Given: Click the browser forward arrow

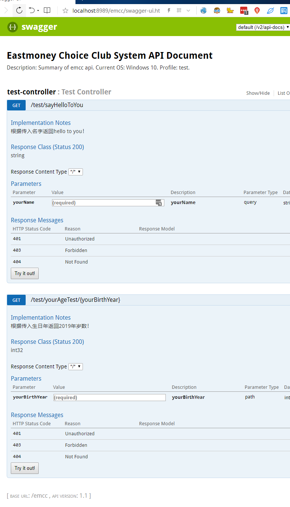Looking at the screenshot, I should (6, 10).
